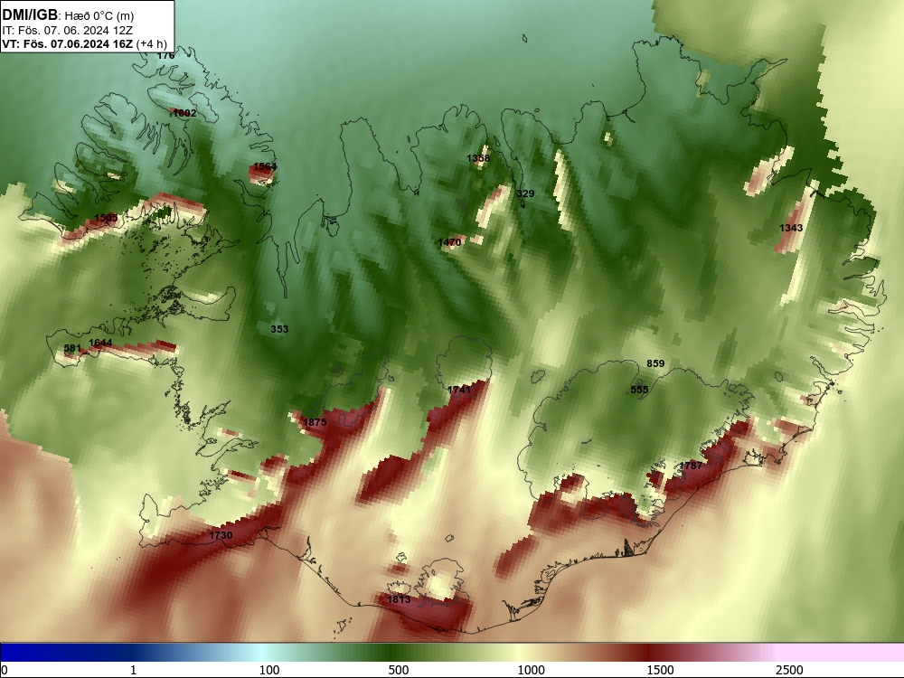Click the map value 1602
The width and height of the screenshot is (904, 678).
click(184, 113)
